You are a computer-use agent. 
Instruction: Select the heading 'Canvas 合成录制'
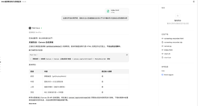46,42
